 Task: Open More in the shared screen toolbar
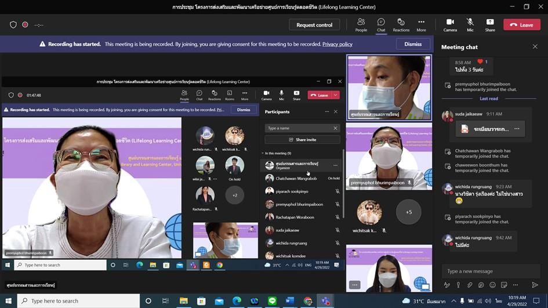click(x=245, y=95)
